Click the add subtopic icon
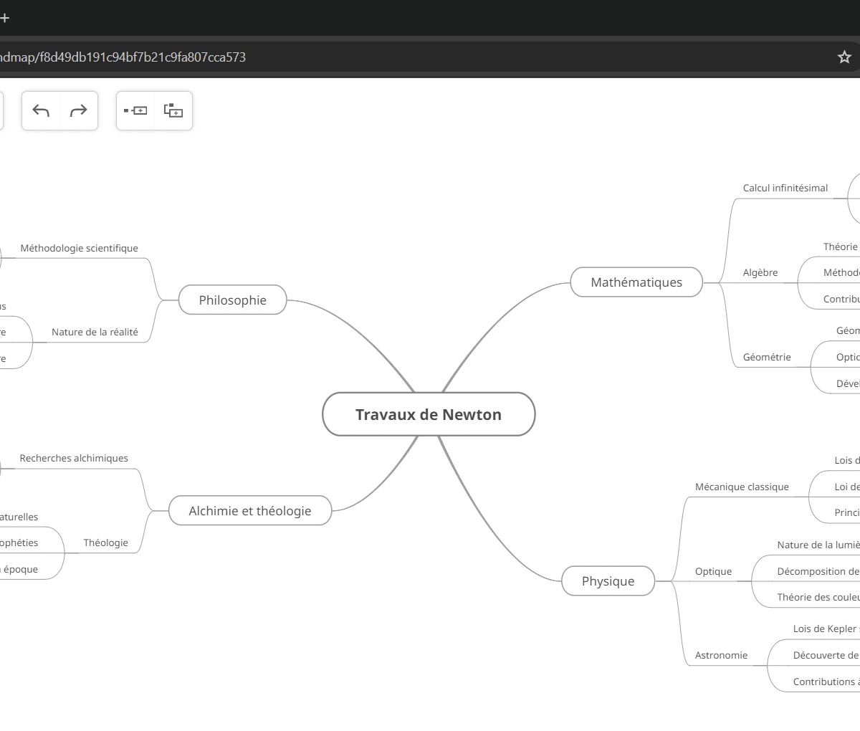The height and width of the screenshot is (731, 860). coord(173,110)
